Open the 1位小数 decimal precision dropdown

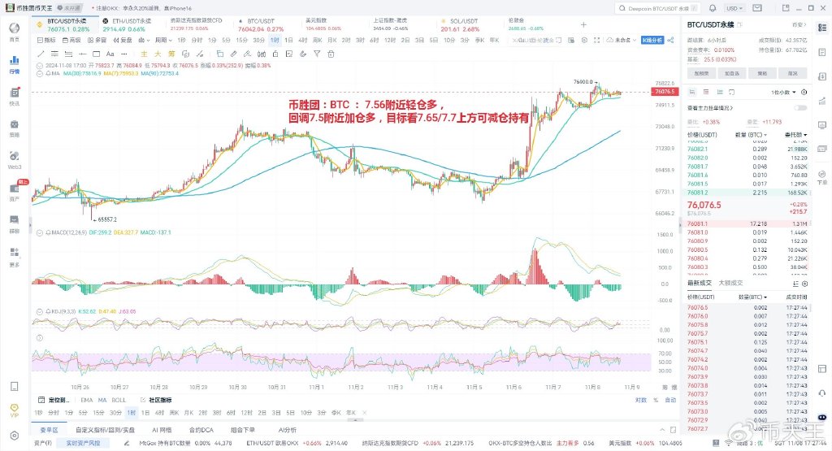(x=783, y=93)
